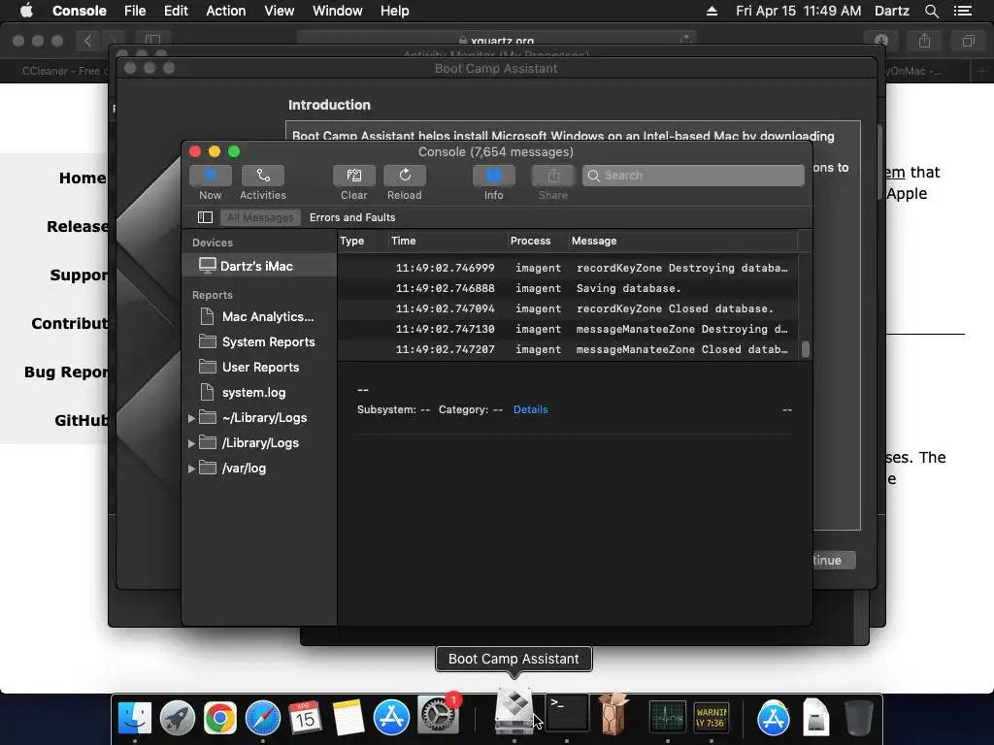This screenshot has height=745, width=994.
Task: Expand the /var/log folder
Action: [x=191, y=469]
